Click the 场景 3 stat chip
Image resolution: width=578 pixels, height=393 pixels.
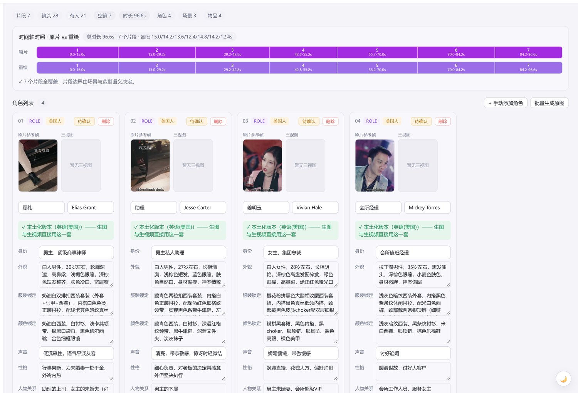click(189, 16)
